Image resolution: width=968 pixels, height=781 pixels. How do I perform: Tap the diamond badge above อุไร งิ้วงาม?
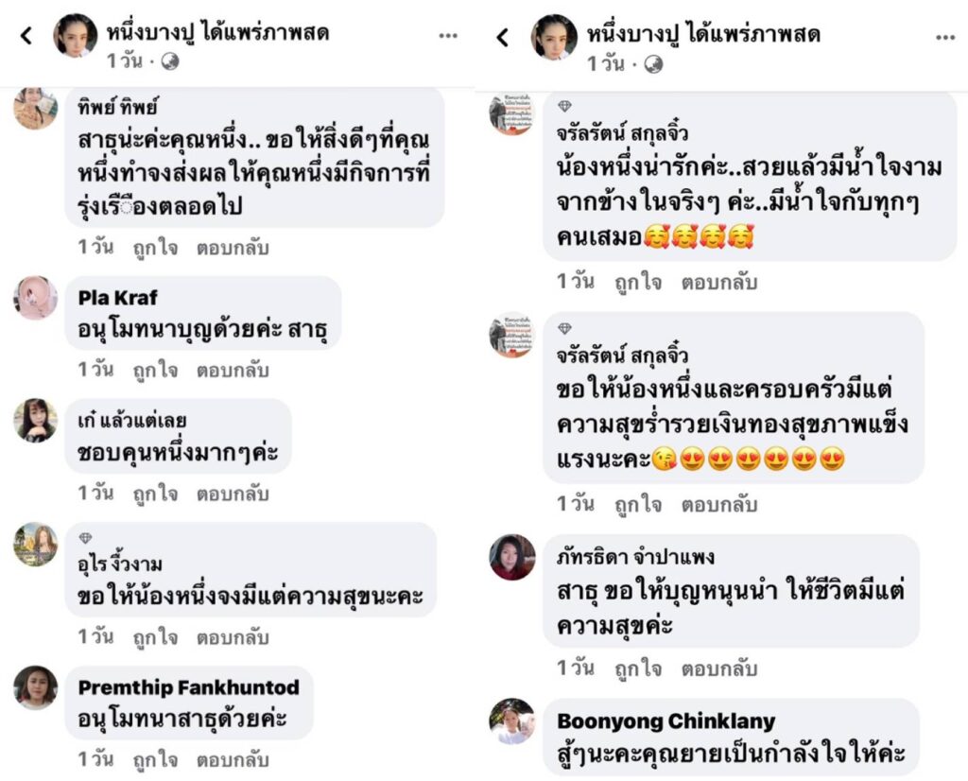click(86, 538)
